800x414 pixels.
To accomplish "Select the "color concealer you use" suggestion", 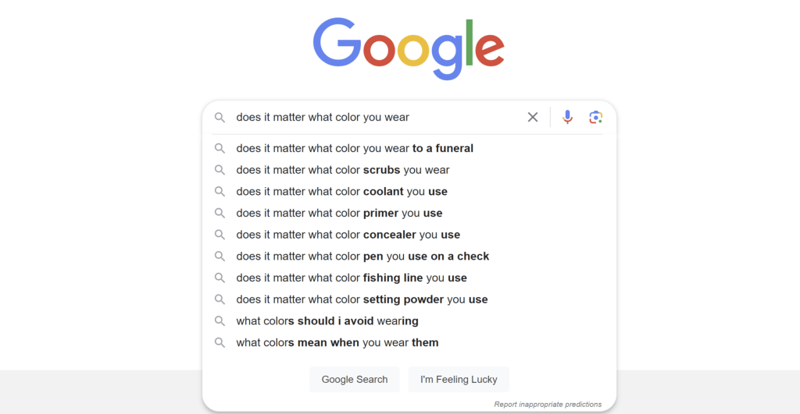I will coord(348,235).
